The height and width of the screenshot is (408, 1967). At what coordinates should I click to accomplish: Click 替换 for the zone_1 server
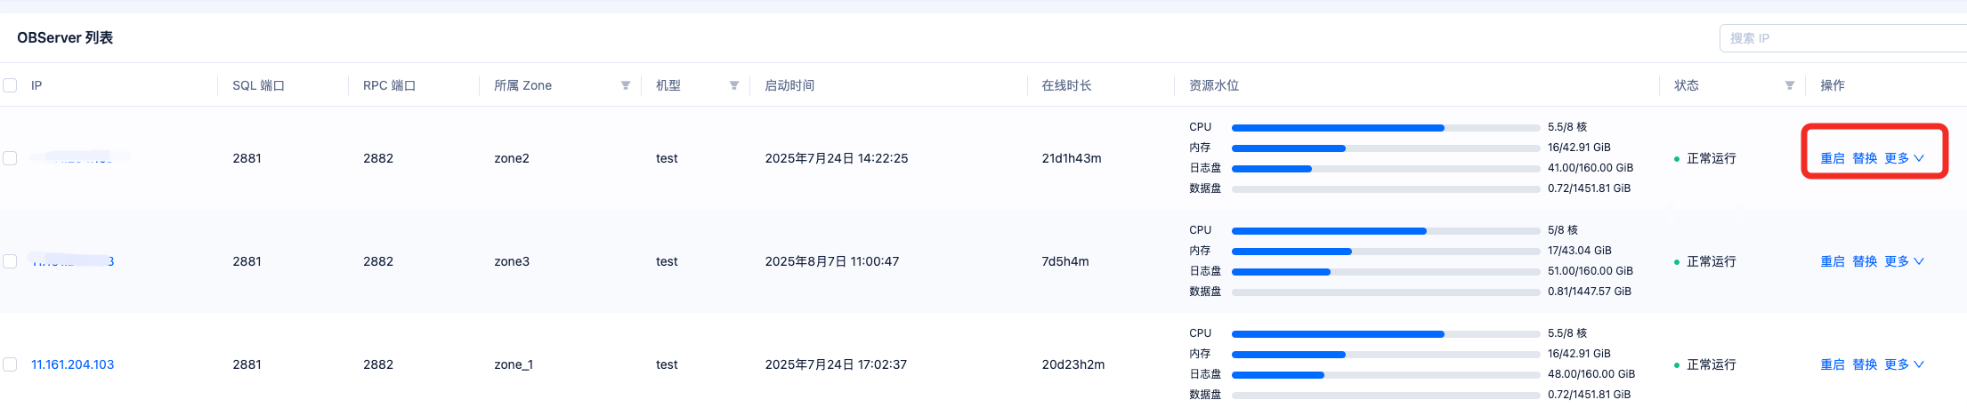pyautogui.click(x=1865, y=364)
